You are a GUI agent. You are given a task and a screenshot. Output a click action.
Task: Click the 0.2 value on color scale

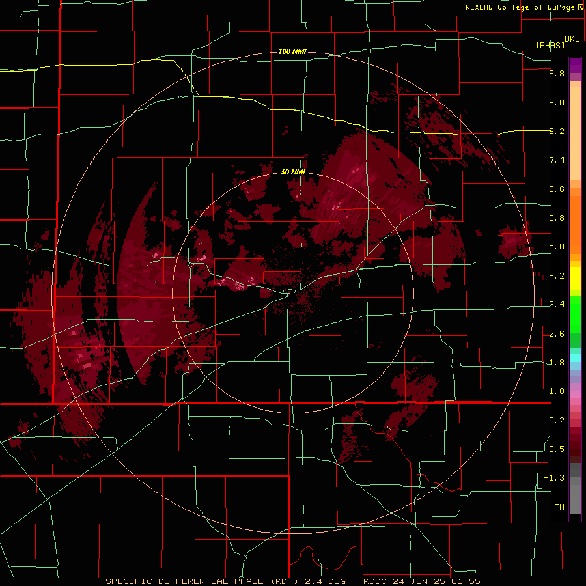click(x=557, y=421)
